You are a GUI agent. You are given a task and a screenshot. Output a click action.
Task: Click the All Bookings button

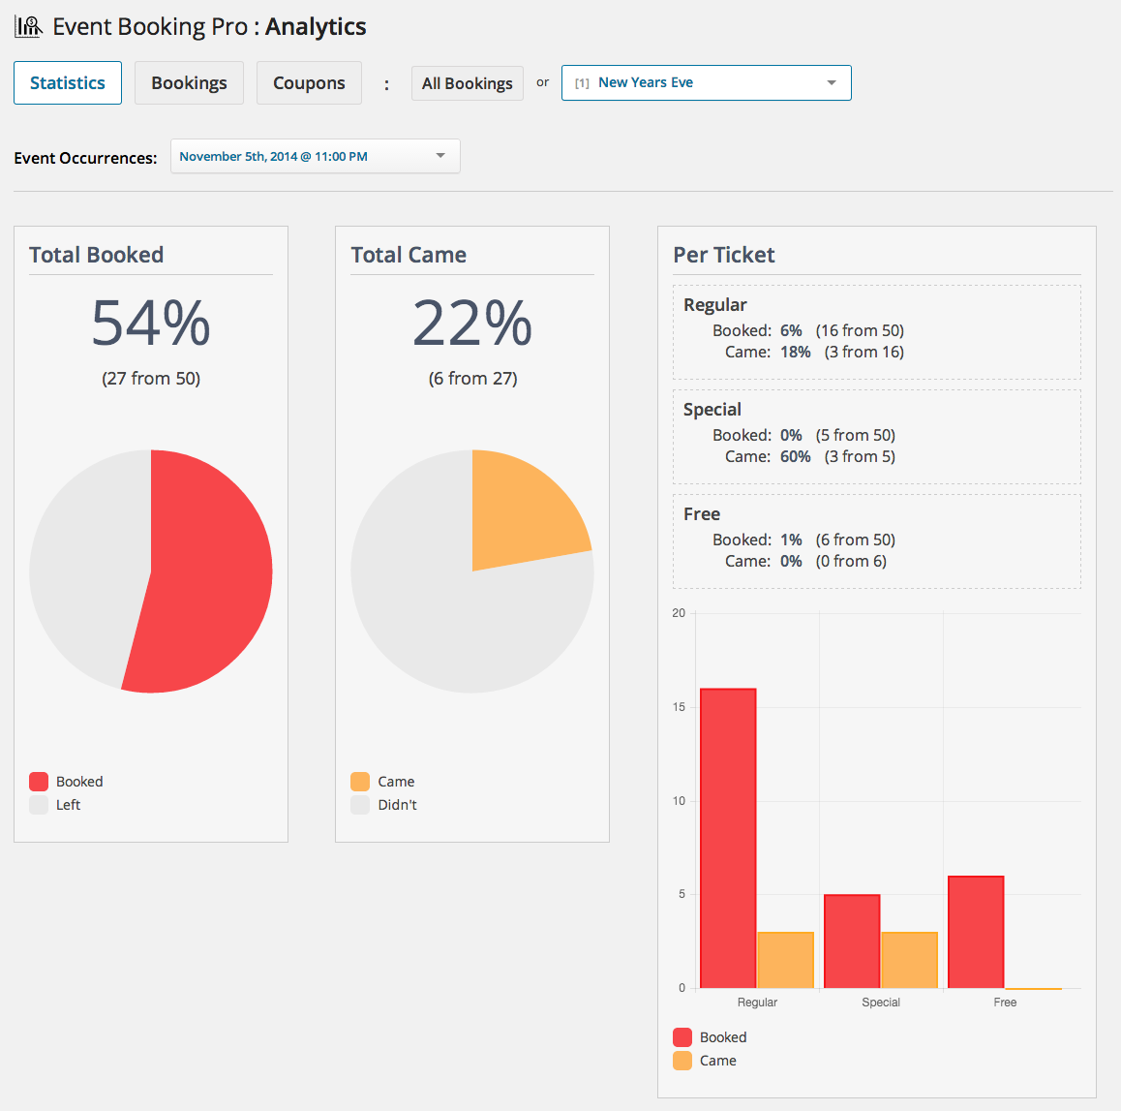tap(468, 82)
